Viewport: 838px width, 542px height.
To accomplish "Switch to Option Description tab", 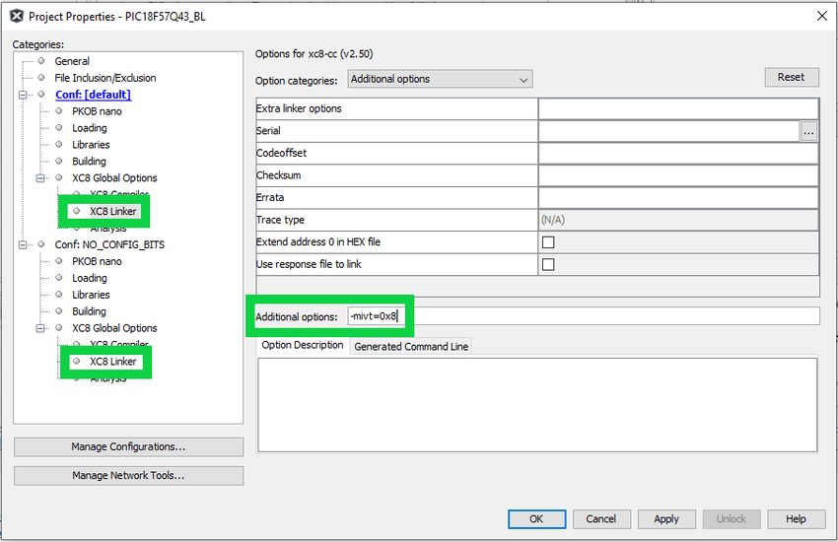I will tap(302, 346).
